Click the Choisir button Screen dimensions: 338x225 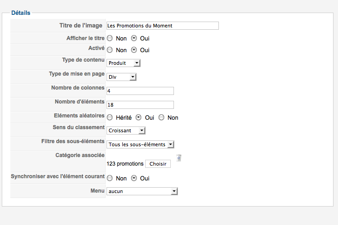(x=158, y=164)
